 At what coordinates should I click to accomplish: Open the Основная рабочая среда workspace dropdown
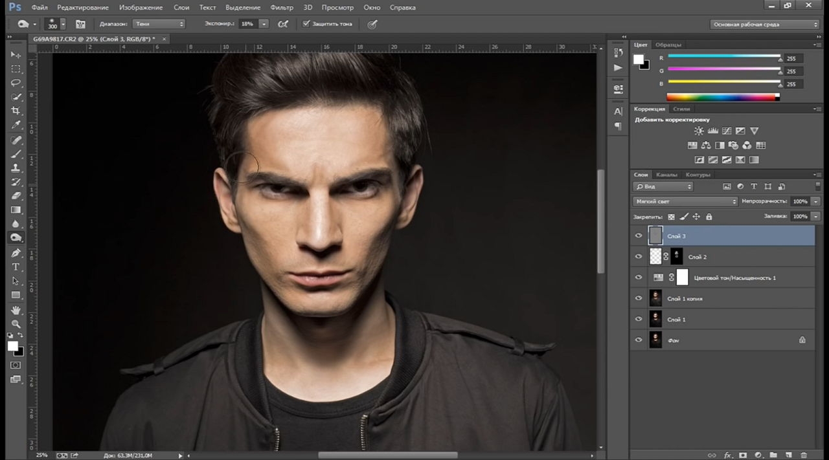coord(765,25)
